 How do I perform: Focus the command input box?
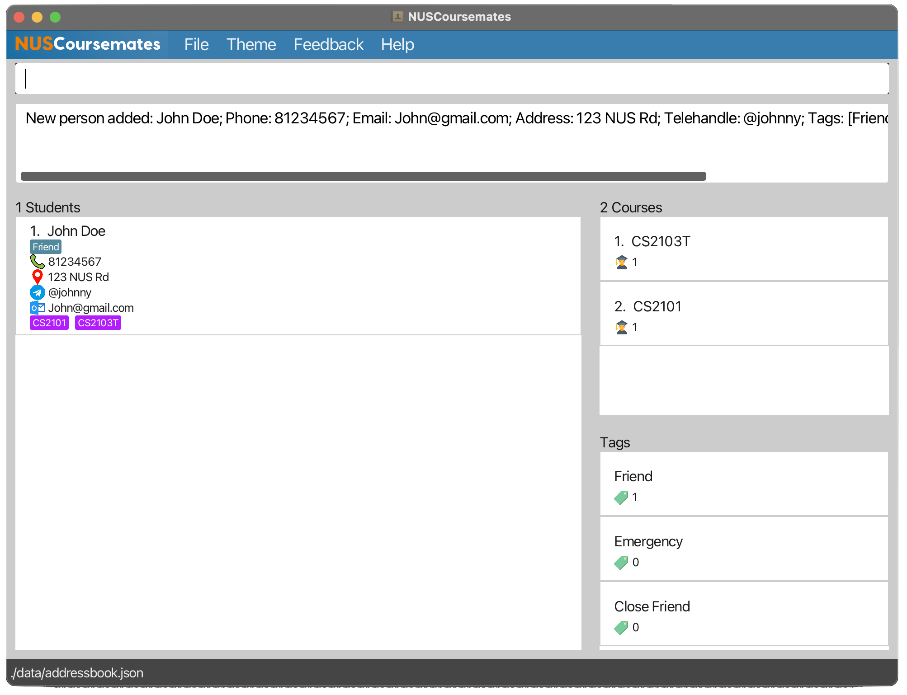pos(452,79)
